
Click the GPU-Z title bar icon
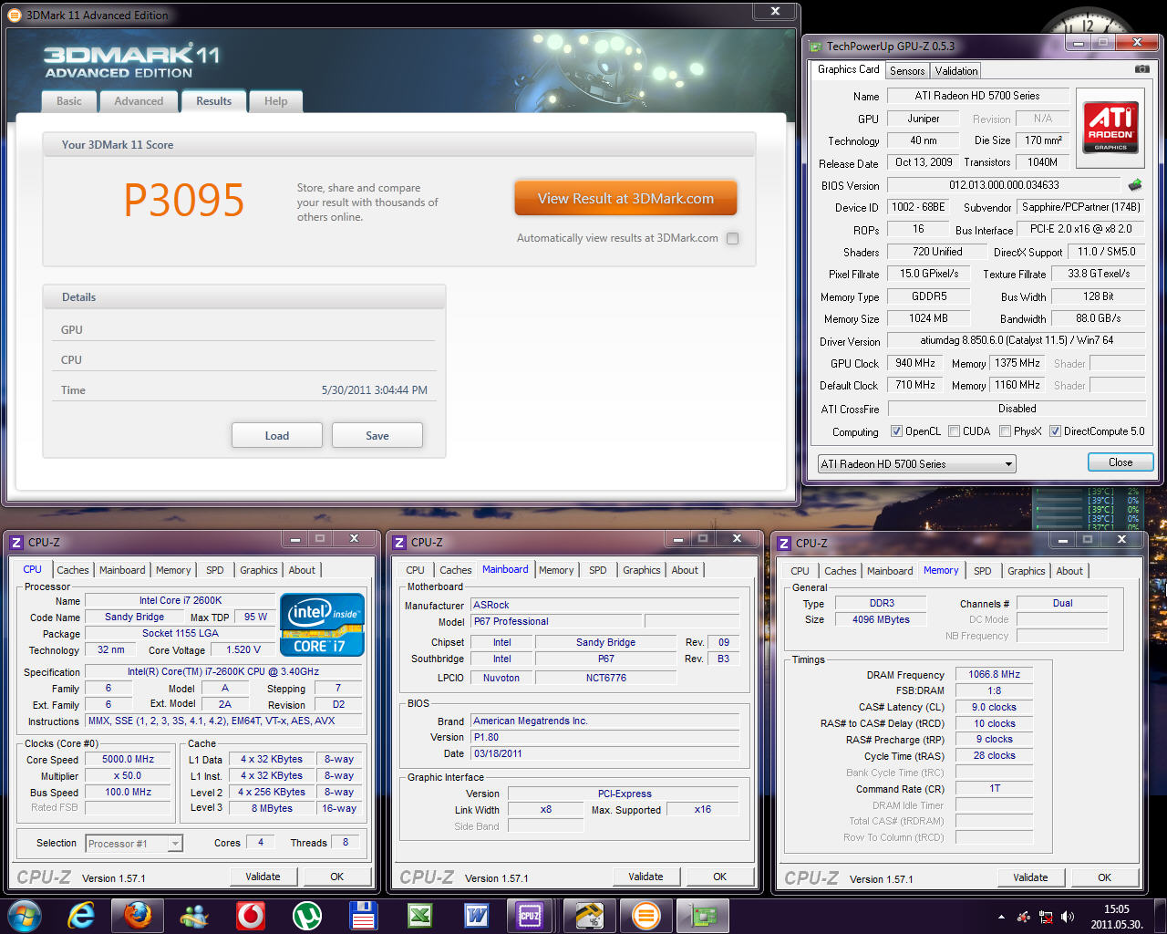pyautogui.click(x=814, y=46)
